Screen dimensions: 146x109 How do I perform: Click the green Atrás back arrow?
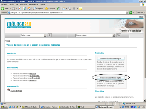coord(3,9)
